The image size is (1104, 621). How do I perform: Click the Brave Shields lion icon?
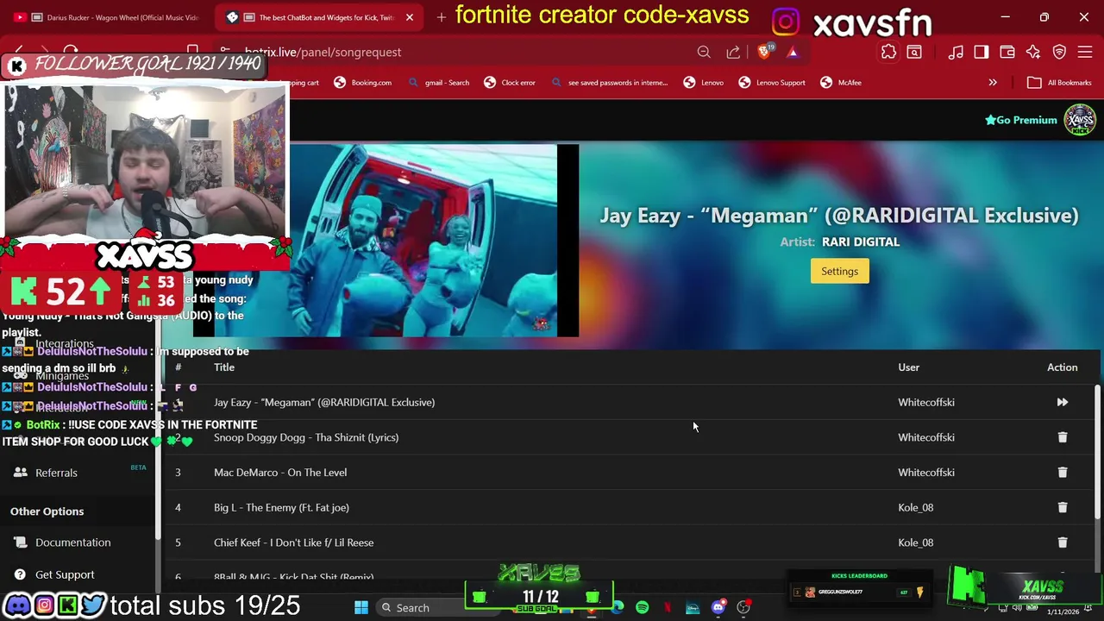coord(764,52)
